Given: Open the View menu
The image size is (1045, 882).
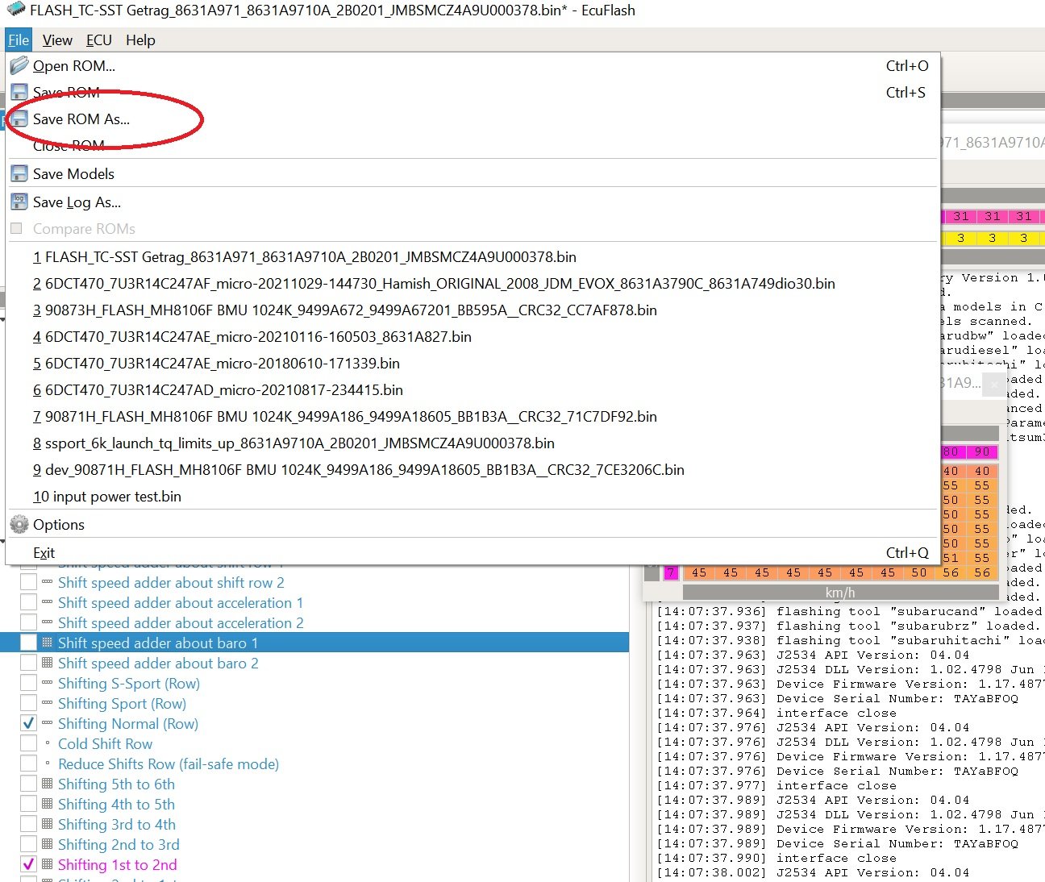Looking at the screenshot, I should [57, 40].
